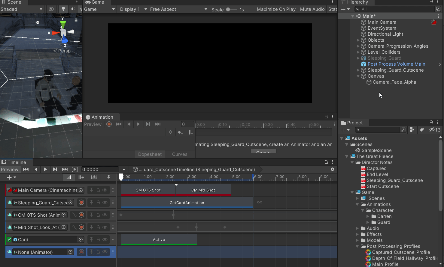Image resolution: width=444 pixels, height=267 pixels.
Task: Select the CM Mid Shot clip
Action: point(203,190)
